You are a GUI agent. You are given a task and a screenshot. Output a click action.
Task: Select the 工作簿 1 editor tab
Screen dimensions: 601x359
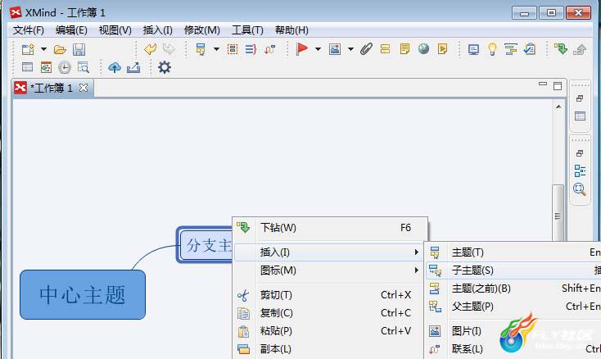52,89
